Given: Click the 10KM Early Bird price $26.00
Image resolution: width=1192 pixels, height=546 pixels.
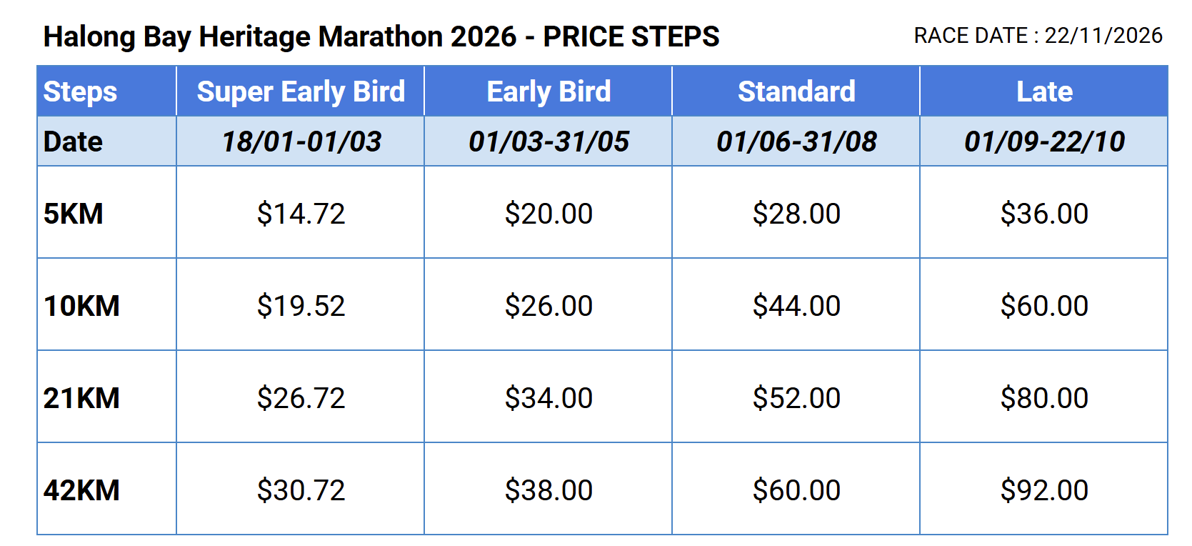Looking at the screenshot, I should click(549, 306).
